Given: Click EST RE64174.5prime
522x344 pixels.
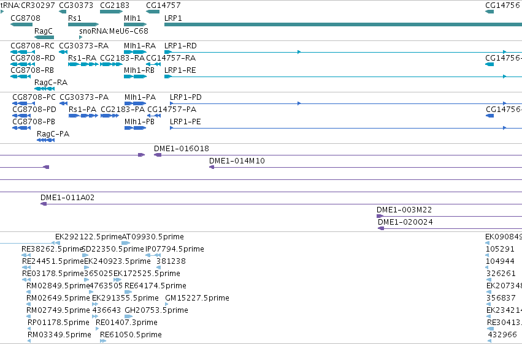Looking at the screenshot, I should (x=155, y=286).
